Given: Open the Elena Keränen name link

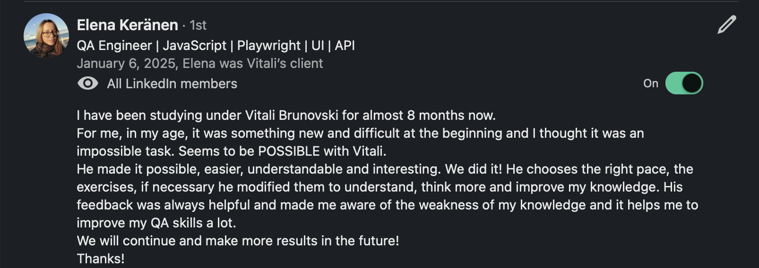Looking at the screenshot, I should [127, 25].
